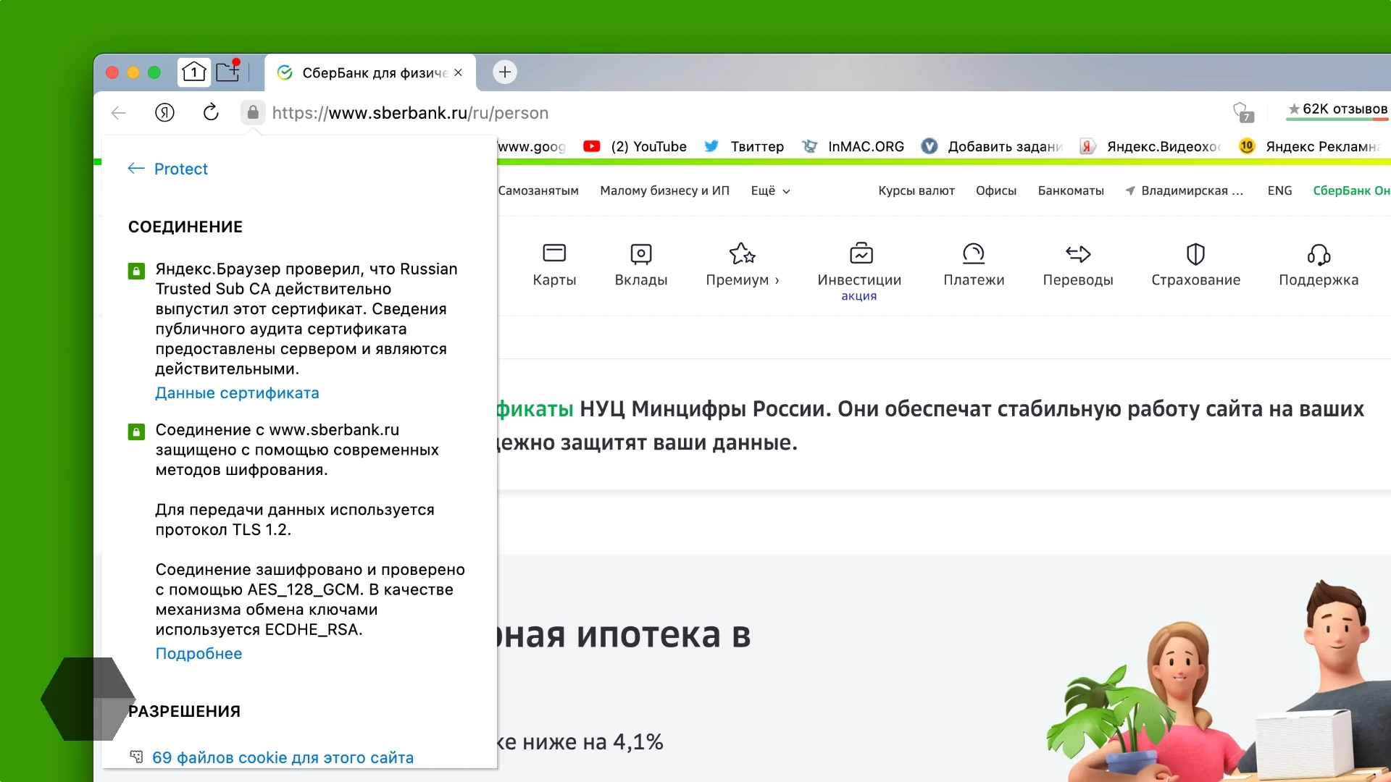Image resolution: width=1391 pixels, height=782 pixels.
Task: Open the home tab icon in tab bar
Action: [193, 72]
